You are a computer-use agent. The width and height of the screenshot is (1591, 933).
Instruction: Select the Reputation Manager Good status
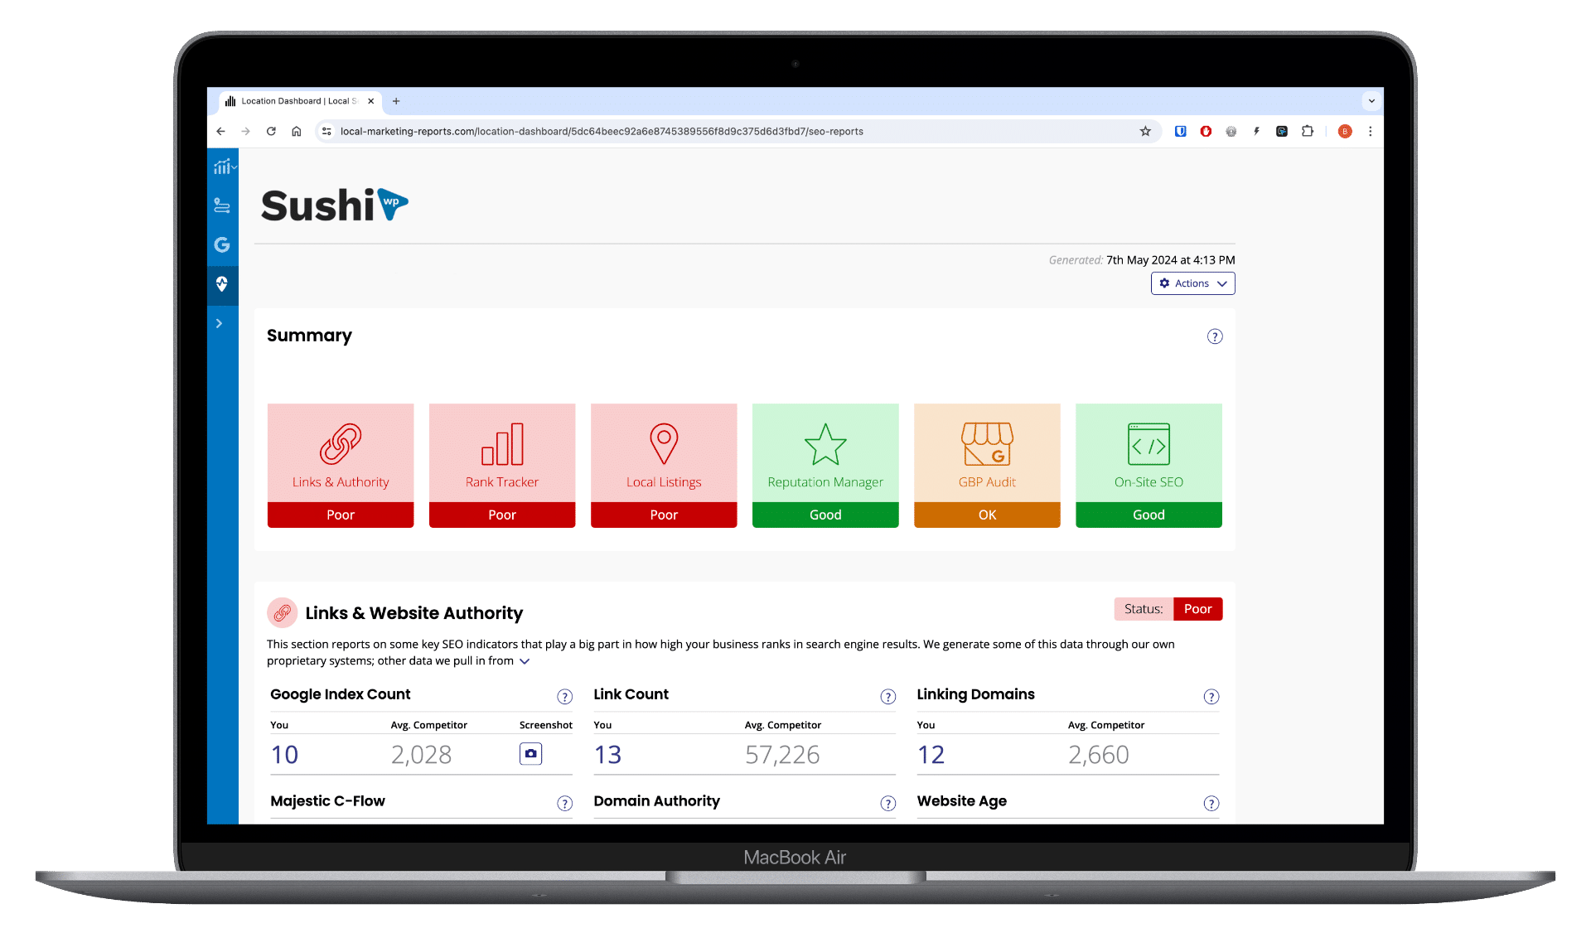point(826,515)
